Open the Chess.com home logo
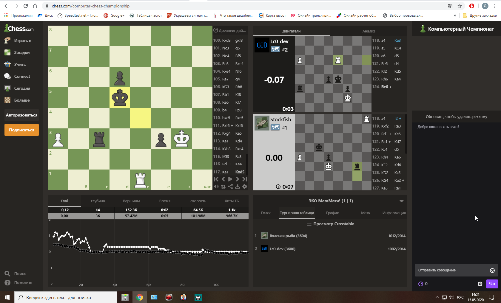Screen dimensions: 501x303 19,28
